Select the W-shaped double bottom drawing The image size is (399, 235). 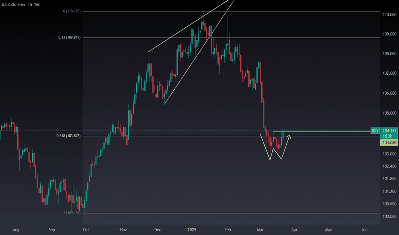pos(275,147)
